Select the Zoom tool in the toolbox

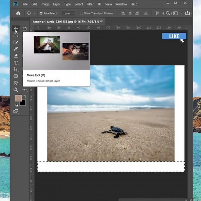16,90
